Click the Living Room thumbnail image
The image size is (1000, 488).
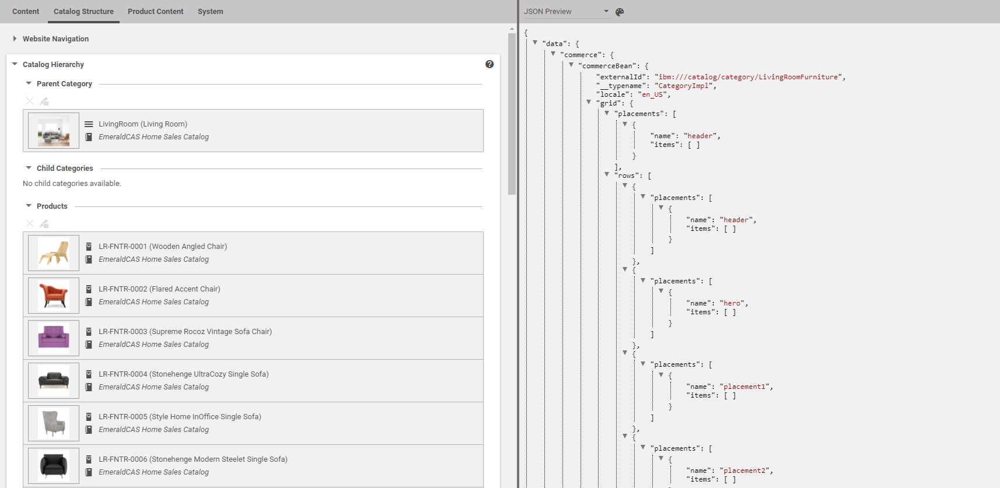pos(54,131)
